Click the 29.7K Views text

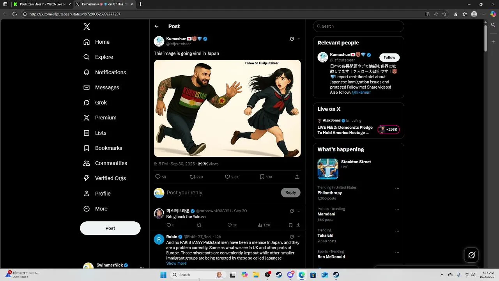coord(208,164)
